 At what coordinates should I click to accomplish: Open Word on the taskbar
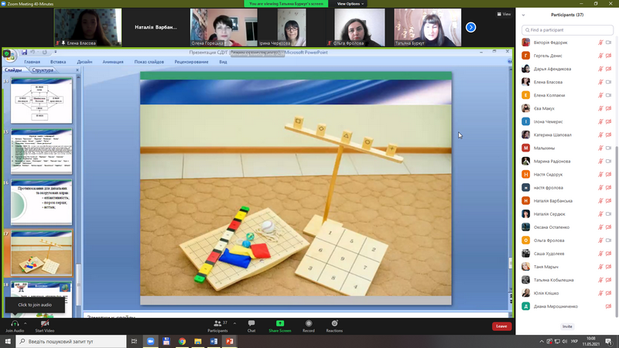point(214,341)
